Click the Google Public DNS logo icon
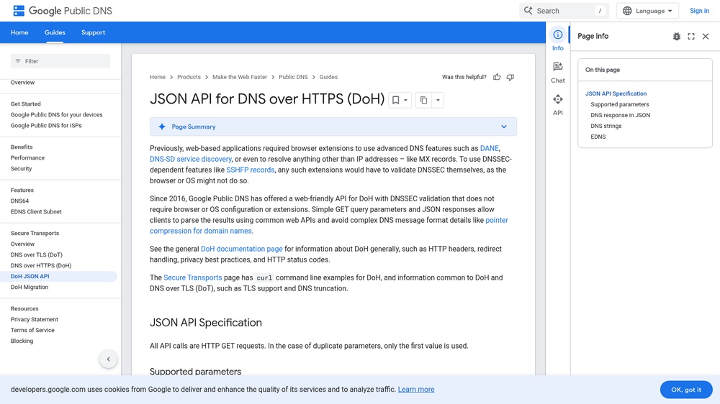This screenshot has width=720, height=404. click(19, 11)
